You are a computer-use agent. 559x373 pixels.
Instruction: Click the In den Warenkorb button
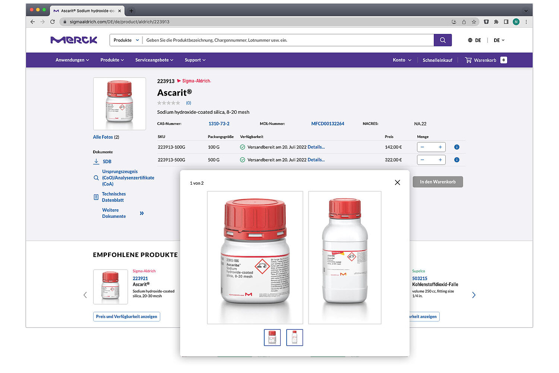point(438,182)
